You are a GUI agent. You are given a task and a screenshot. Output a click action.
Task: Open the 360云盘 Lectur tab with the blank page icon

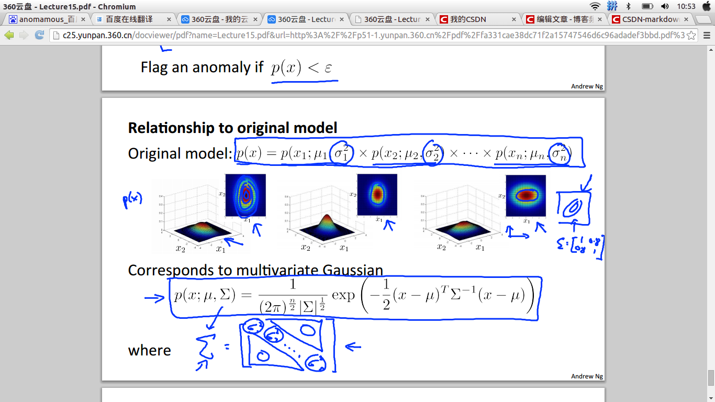[393, 19]
